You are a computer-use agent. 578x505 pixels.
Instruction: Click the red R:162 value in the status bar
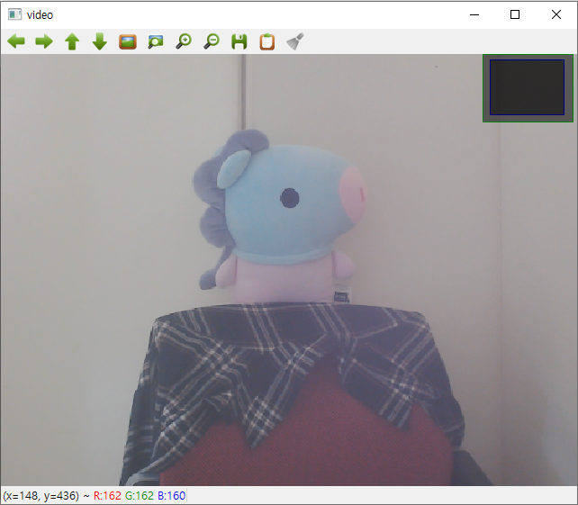click(107, 496)
